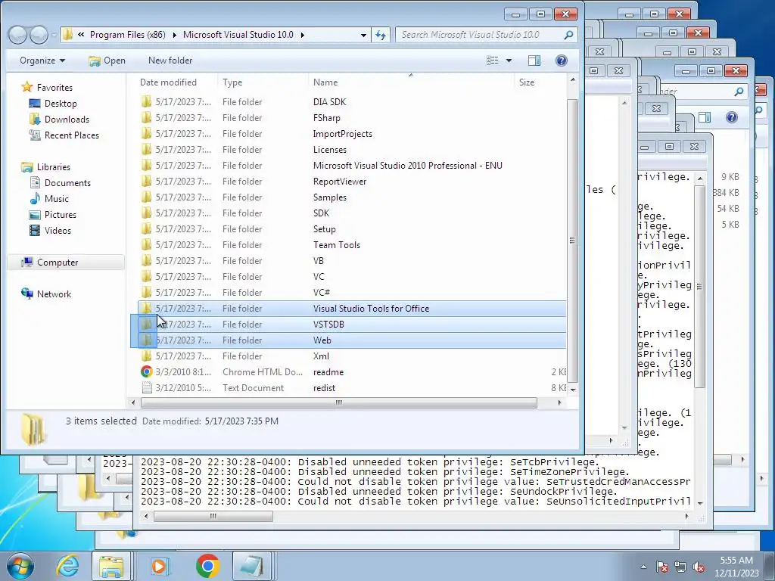The image size is (775, 581).
Task: Select the VSTSDB folder
Action: tap(328, 324)
